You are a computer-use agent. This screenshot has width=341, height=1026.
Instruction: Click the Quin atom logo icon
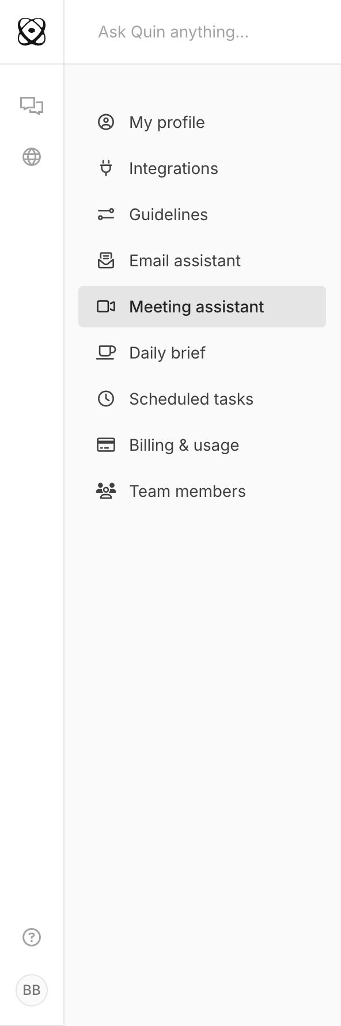pos(32,32)
